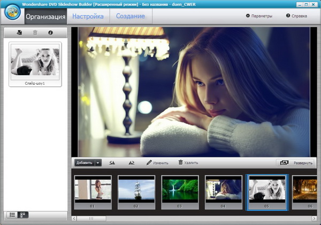Viewport: 321px width, 225px height.
Task: Open slideshow info via the info icon
Action: point(50,33)
